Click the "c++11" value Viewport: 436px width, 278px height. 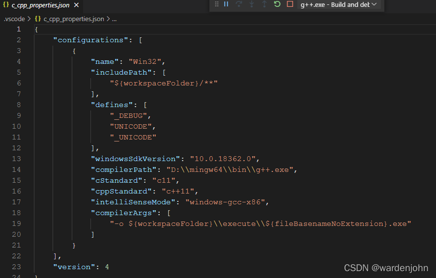coord(177,192)
